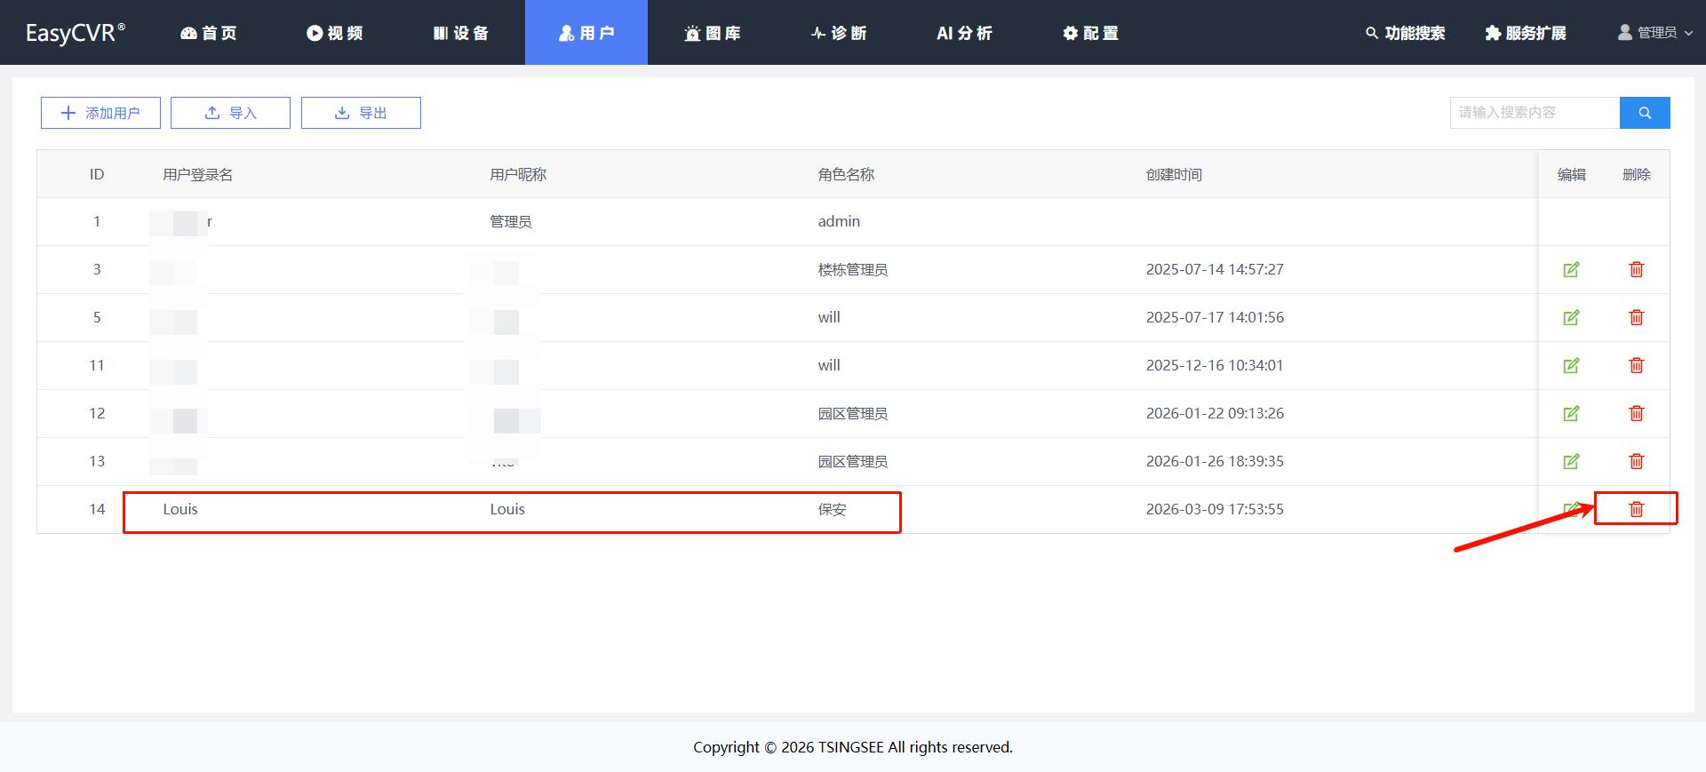This screenshot has height=772, width=1706.
Task: Open the 首页 home tab
Action: [x=209, y=33]
